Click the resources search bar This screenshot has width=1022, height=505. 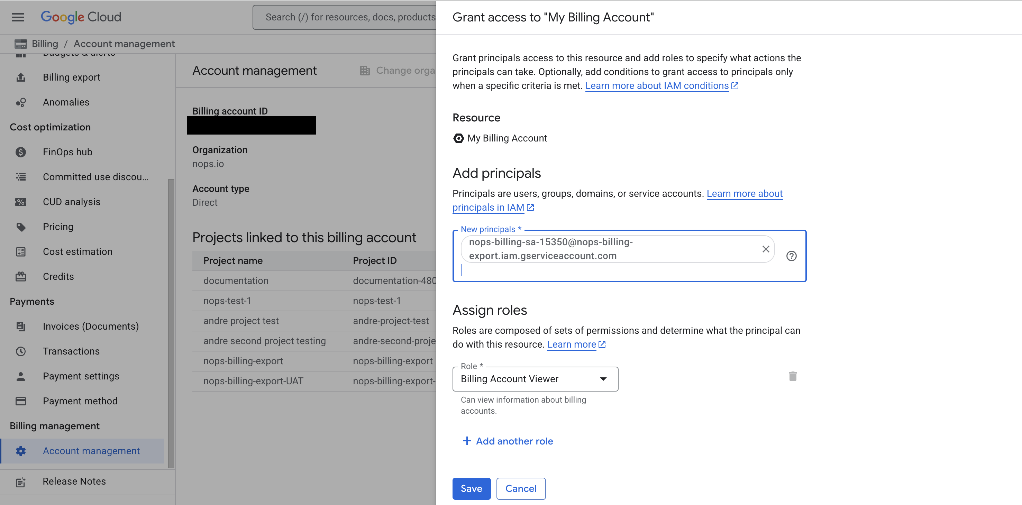click(349, 17)
